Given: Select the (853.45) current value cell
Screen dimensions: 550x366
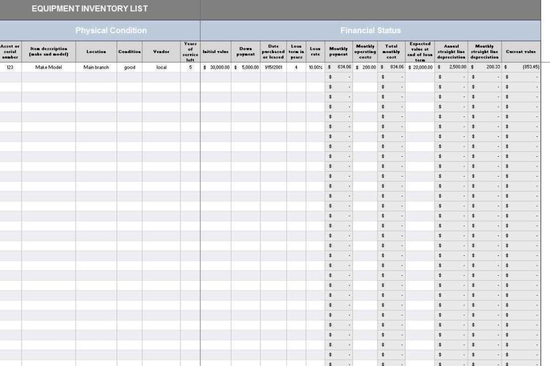Looking at the screenshot, I should (x=520, y=67).
